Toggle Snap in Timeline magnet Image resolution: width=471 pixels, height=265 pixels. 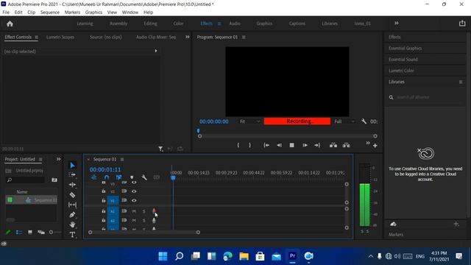106,177
